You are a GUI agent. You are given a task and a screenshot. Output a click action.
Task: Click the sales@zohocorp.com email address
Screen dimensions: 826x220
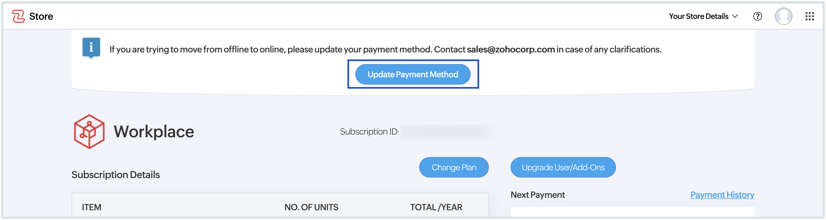click(x=511, y=49)
